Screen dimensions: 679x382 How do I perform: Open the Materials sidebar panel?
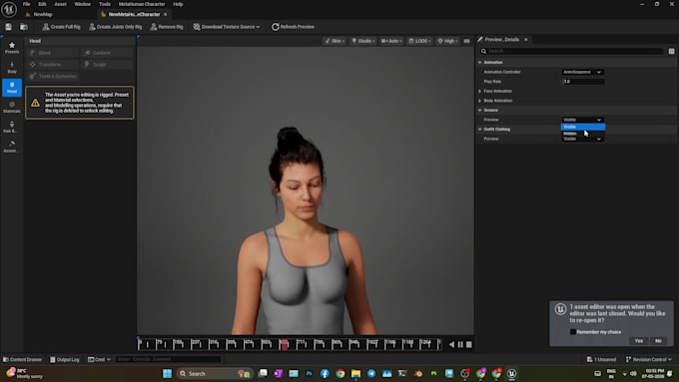(12, 107)
